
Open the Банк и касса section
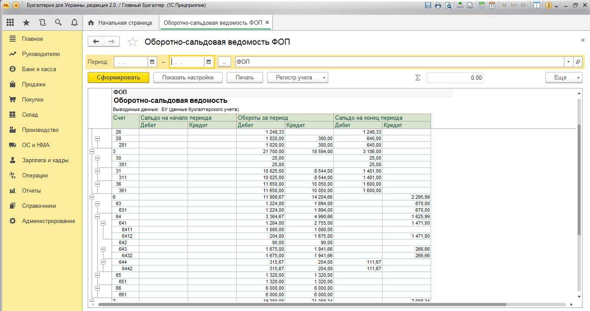[x=39, y=69]
